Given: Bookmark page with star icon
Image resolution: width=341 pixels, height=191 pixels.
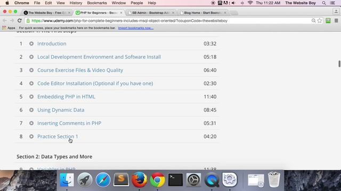Looking at the screenshot, I should pos(320,21).
